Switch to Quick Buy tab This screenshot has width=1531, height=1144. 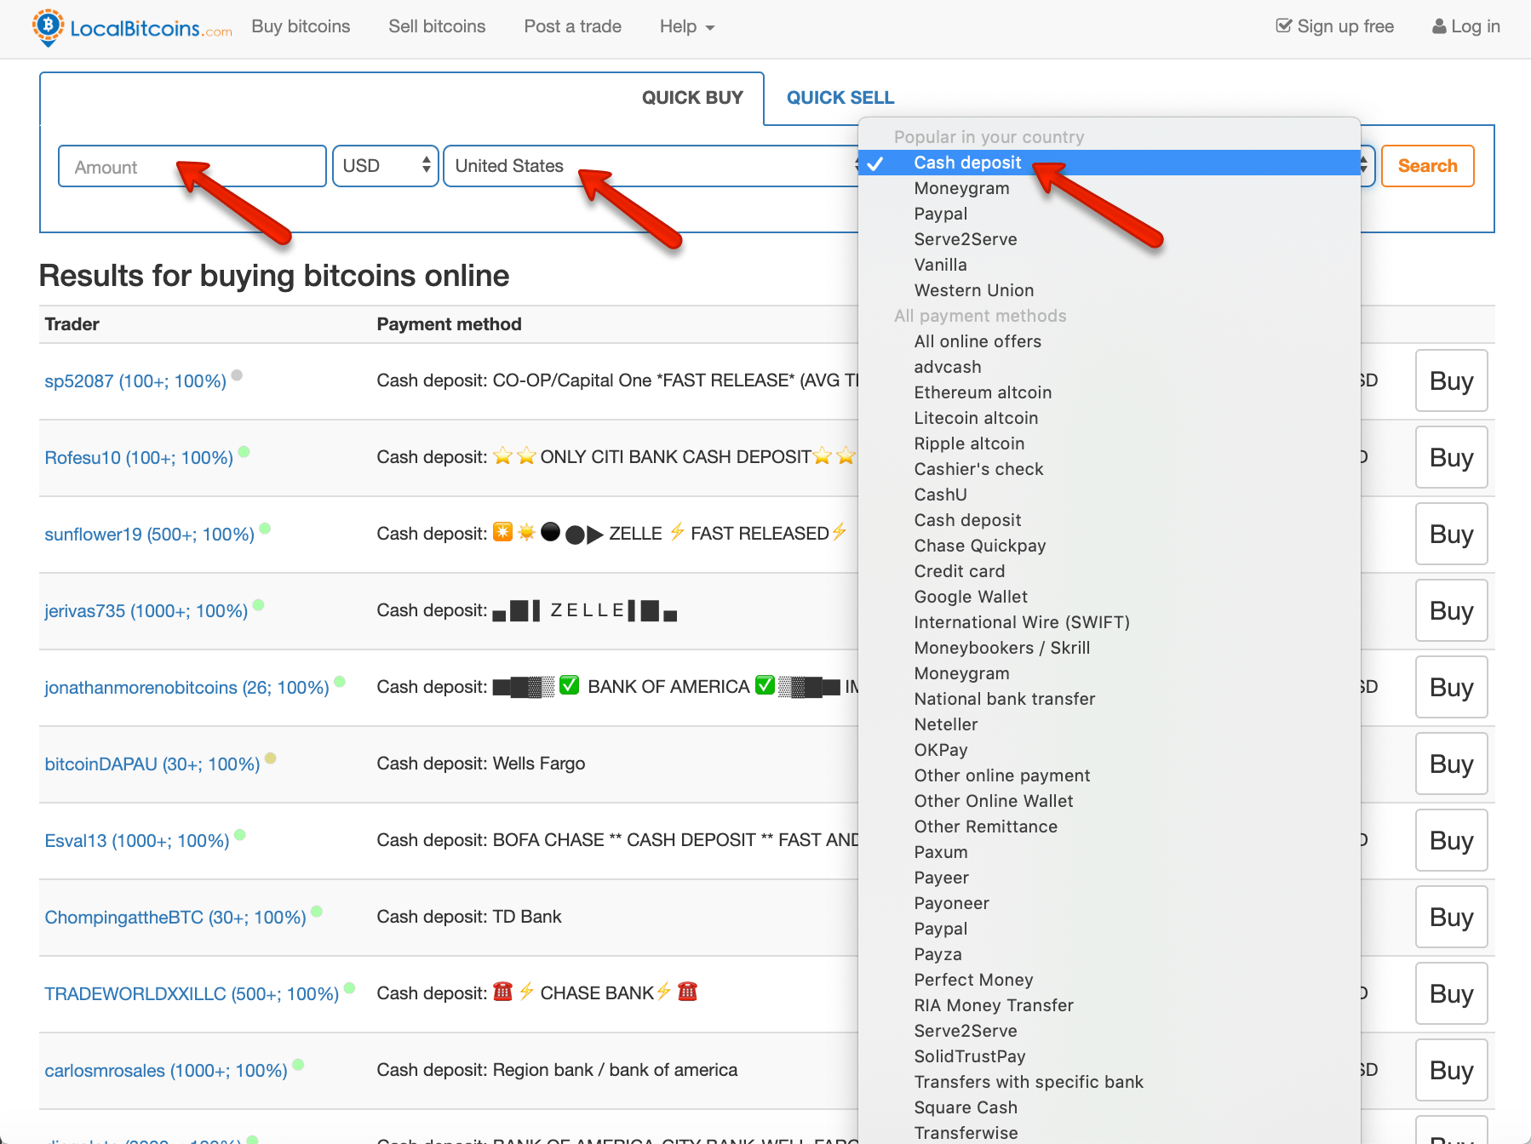pyautogui.click(x=692, y=98)
